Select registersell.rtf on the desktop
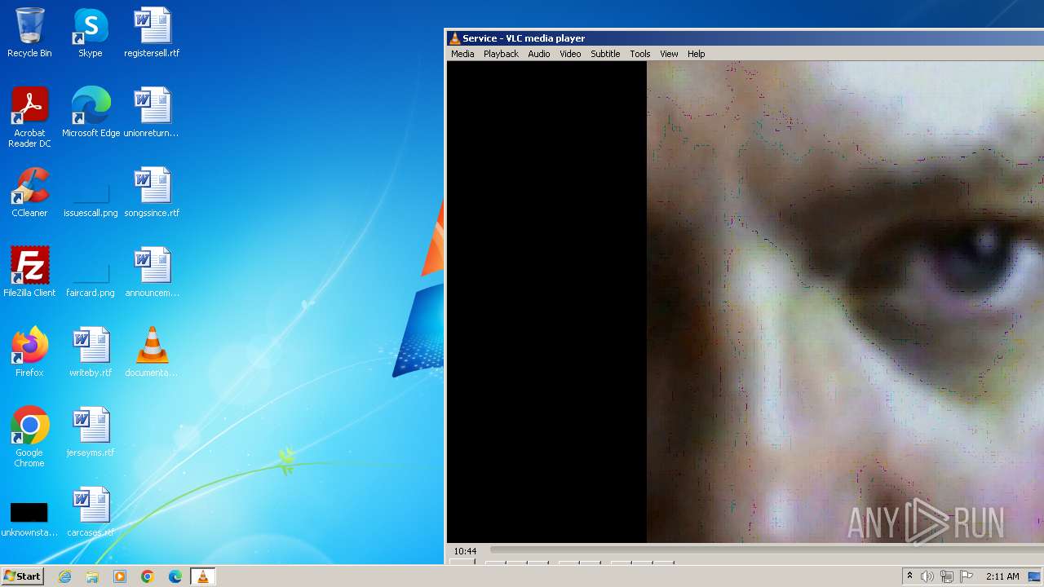The image size is (1044, 587). (x=152, y=33)
